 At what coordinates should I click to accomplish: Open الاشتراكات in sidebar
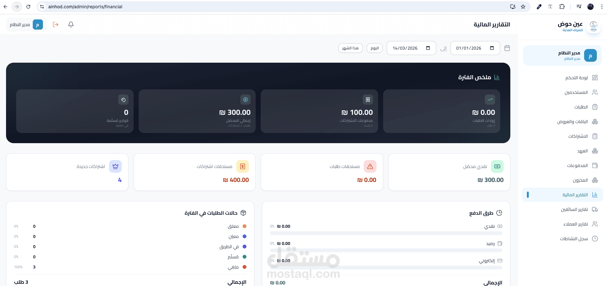(562, 136)
